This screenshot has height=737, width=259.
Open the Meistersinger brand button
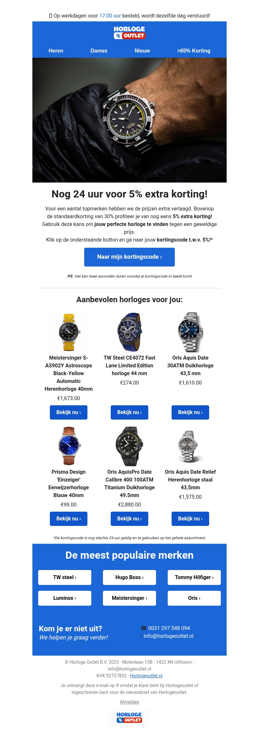(x=129, y=598)
